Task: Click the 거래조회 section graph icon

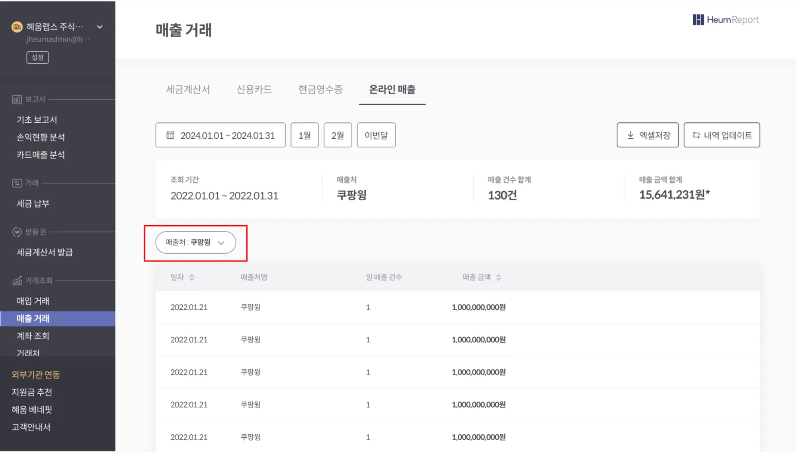Action: click(x=17, y=281)
